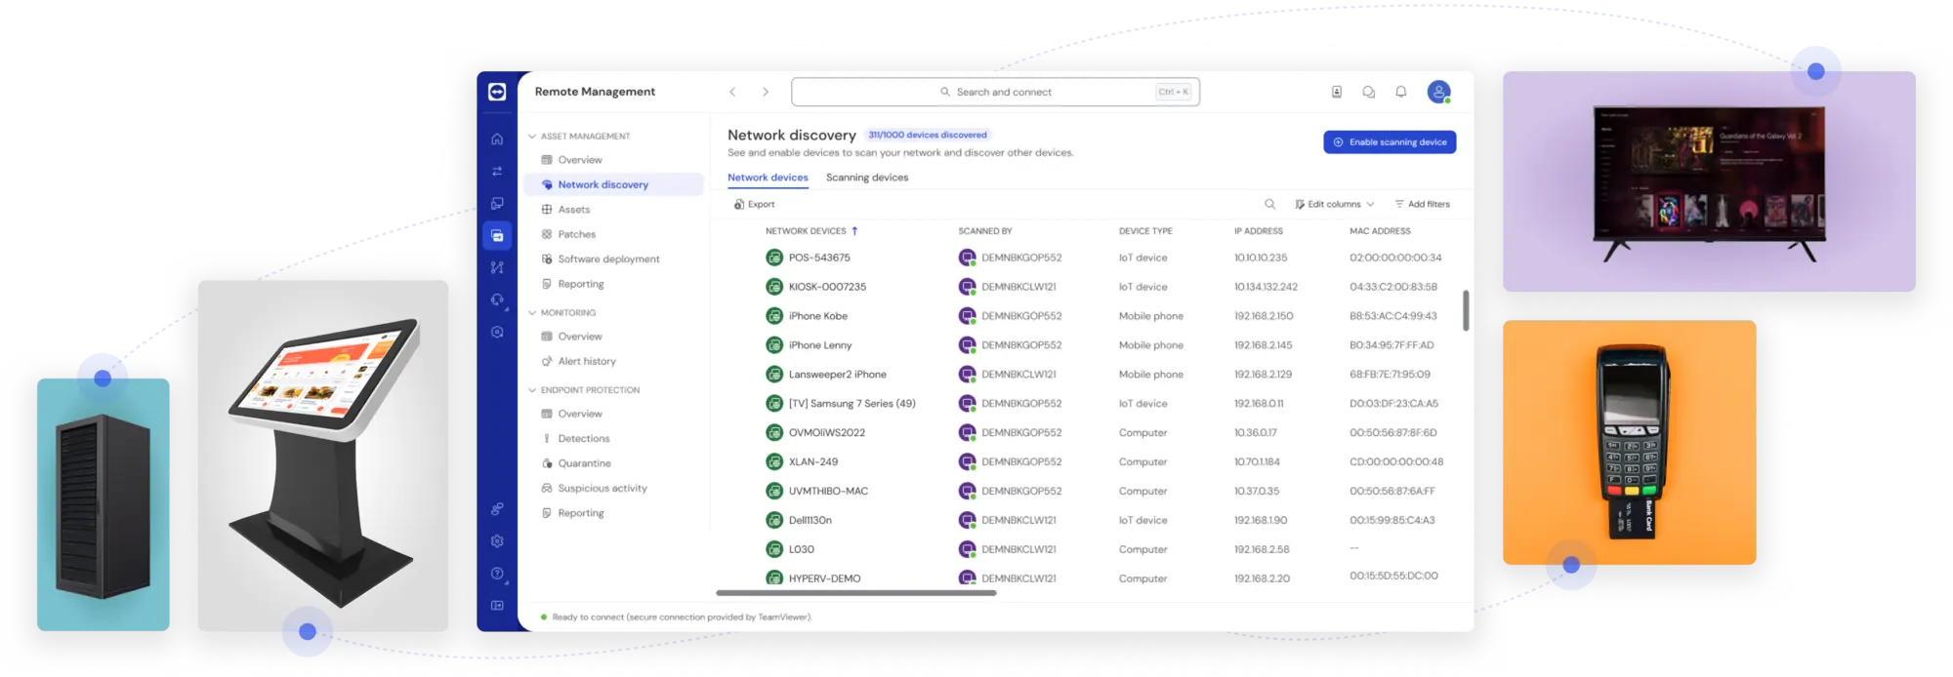This screenshot has height=677, width=1953.
Task: Collapse the Monitoring section
Action: click(532, 313)
